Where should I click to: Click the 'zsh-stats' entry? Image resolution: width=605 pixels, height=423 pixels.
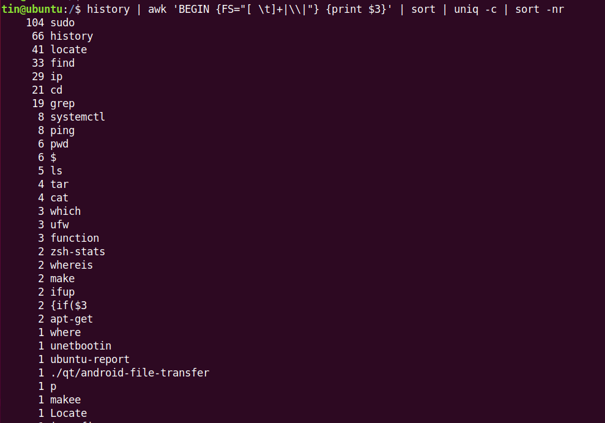[78, 252]
